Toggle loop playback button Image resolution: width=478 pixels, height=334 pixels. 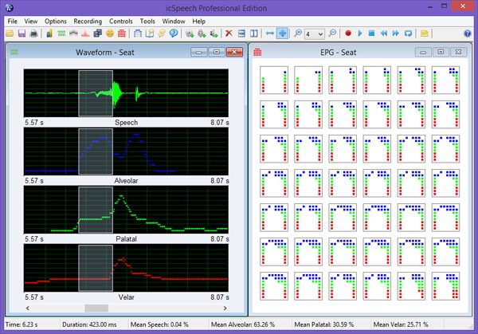pyautogui.click(x=408, y=33)
